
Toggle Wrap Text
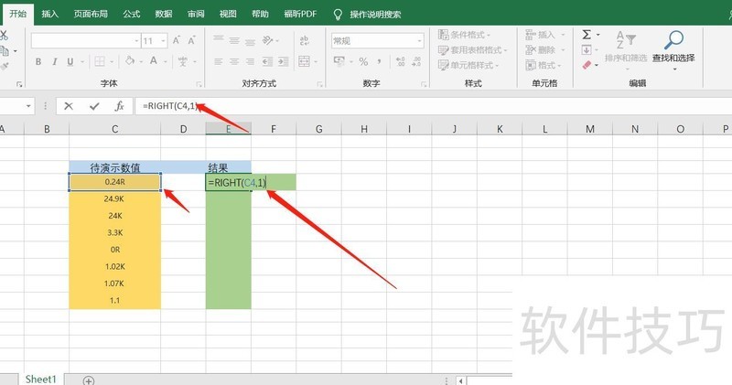pos(305,40)
